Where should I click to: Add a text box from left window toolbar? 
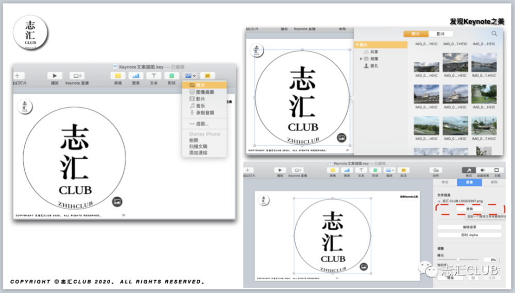153,76
